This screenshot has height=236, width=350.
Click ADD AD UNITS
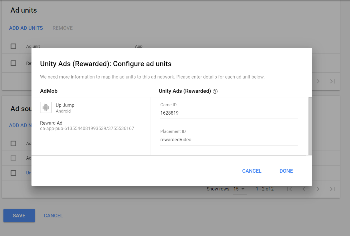point(26,28)
